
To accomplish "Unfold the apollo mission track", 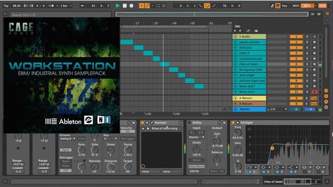I will (235, 42).
